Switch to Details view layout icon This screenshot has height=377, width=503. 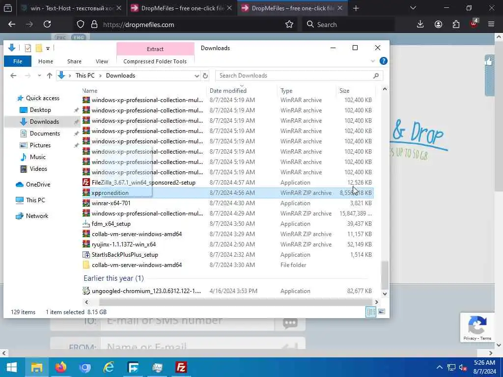click(371, 312)
